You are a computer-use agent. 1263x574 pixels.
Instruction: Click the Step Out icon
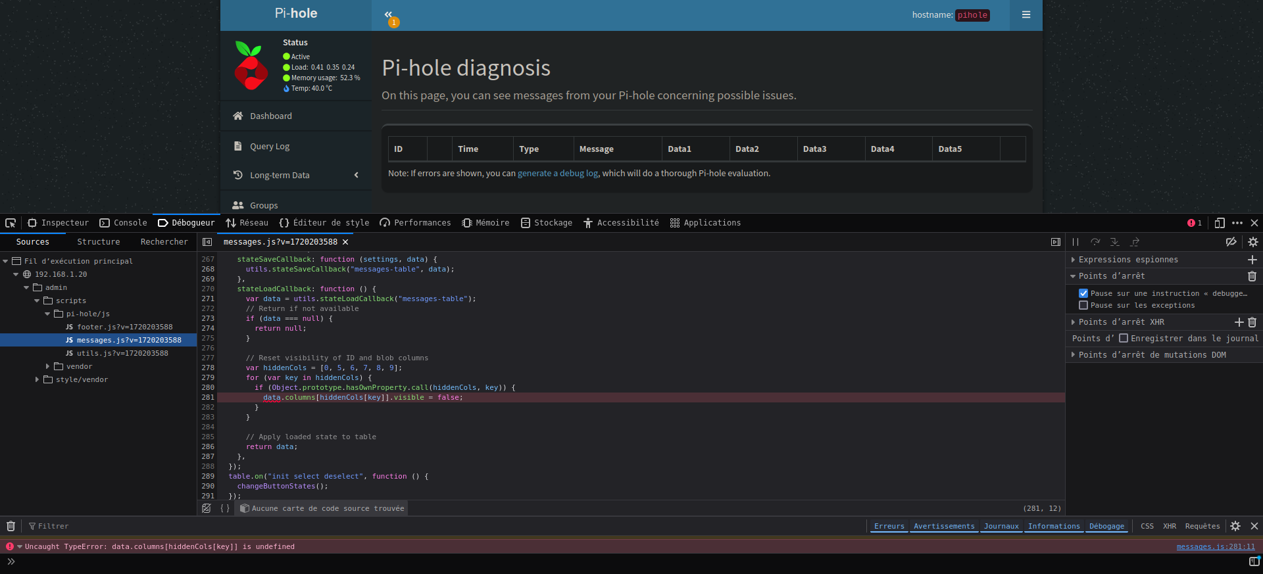pos(1135,242)
